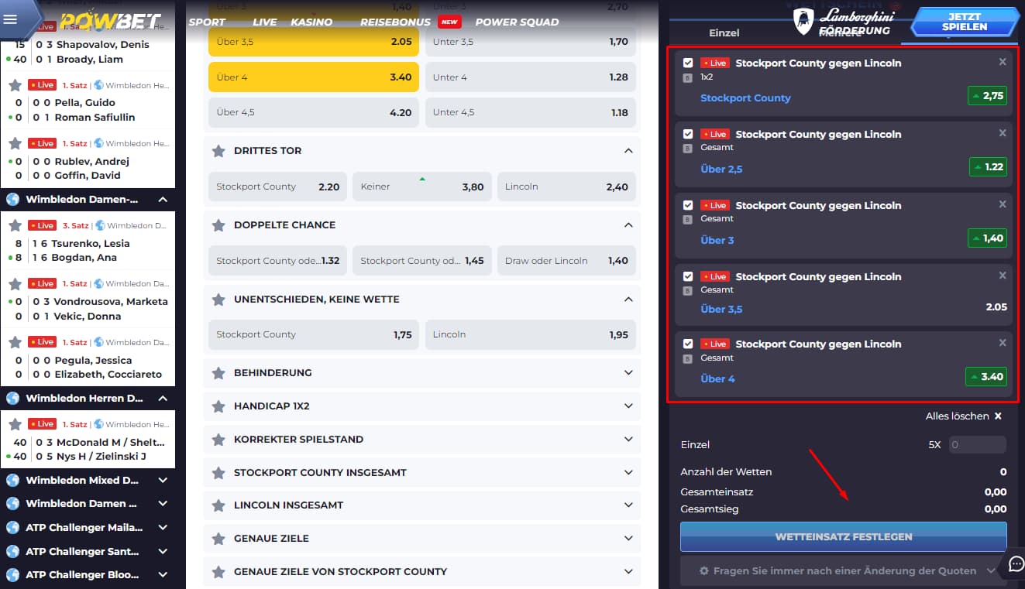The height and width of the screenshot is (589, 1025).
Task: Switch to the Einzel bet slip tab
Action: [724, 33]
